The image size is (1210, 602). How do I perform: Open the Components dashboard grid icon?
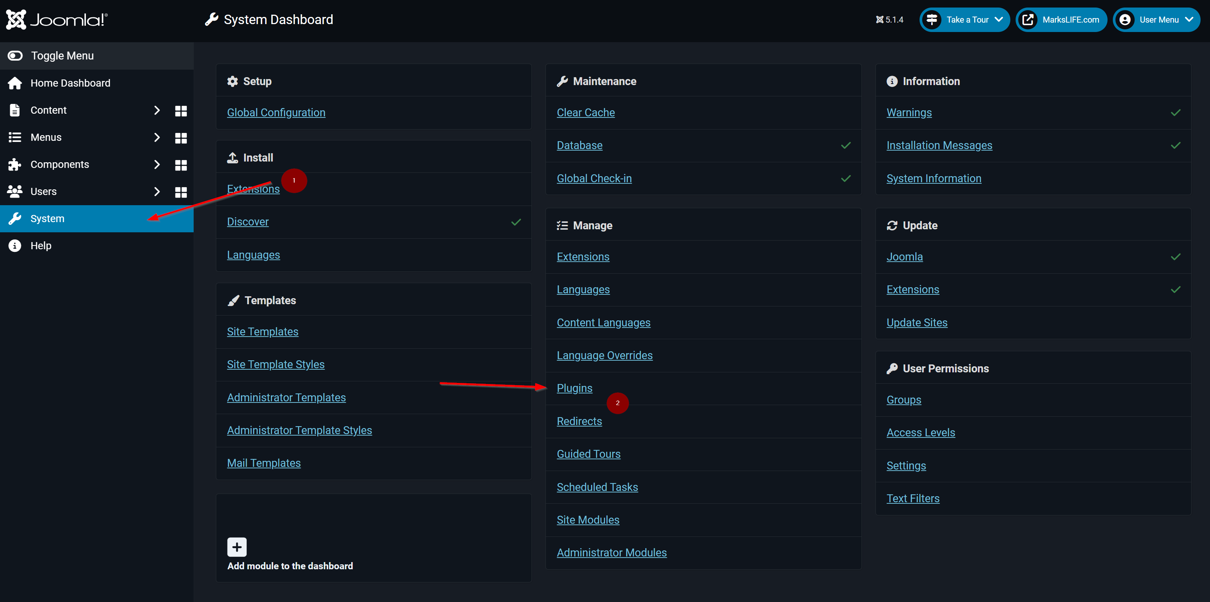[x=181, y=165]
